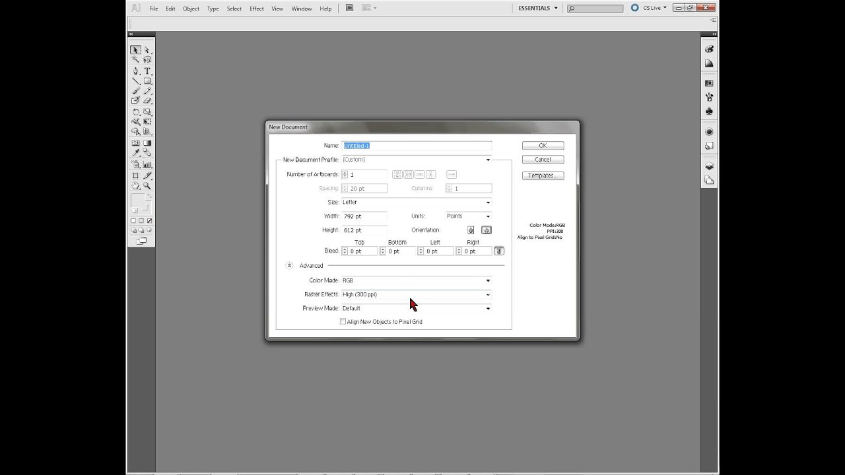Open the Artboards panel icon
This screenshot has width=845, height=475.
709,179
